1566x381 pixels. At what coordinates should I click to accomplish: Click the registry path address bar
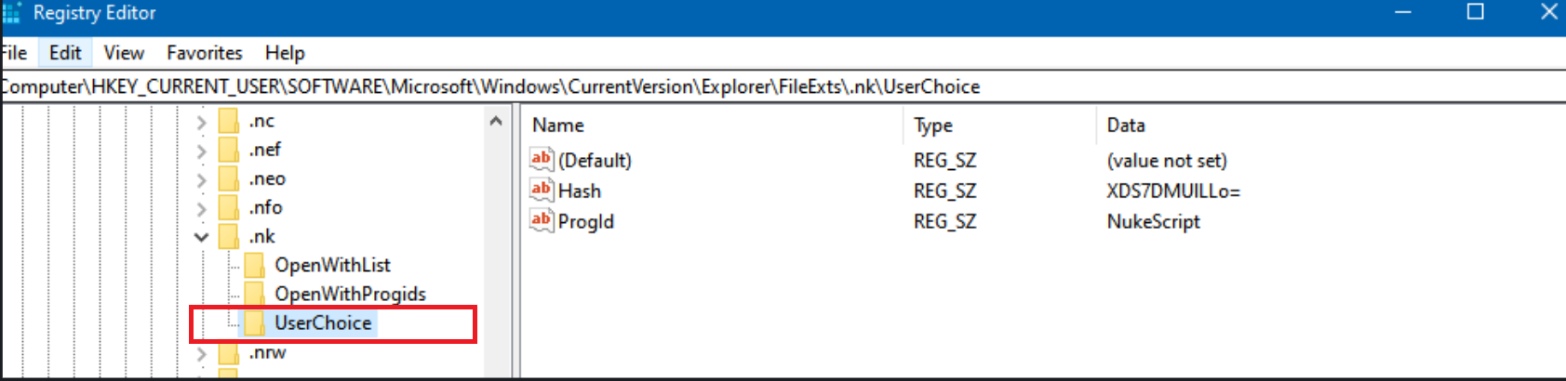[783, 86]
